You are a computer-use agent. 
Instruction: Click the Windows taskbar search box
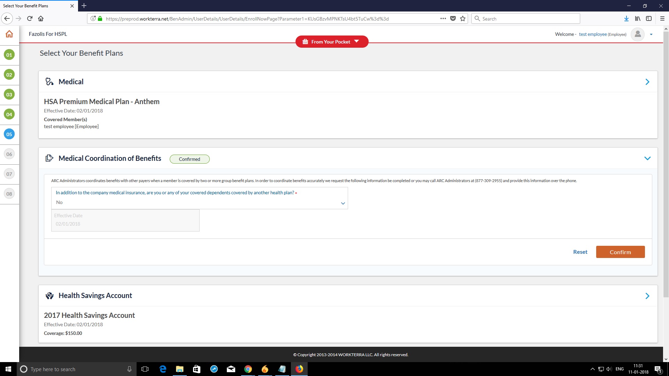(77, 369)
